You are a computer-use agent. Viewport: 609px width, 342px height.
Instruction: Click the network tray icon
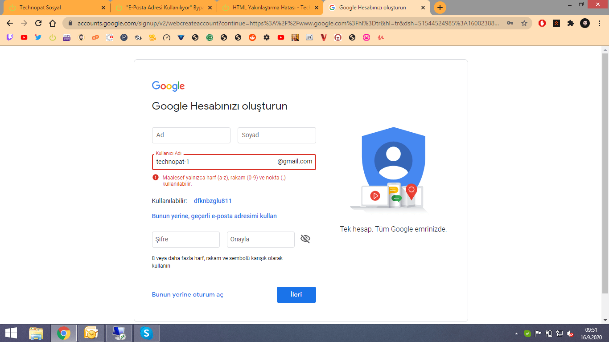coord(560,333)
